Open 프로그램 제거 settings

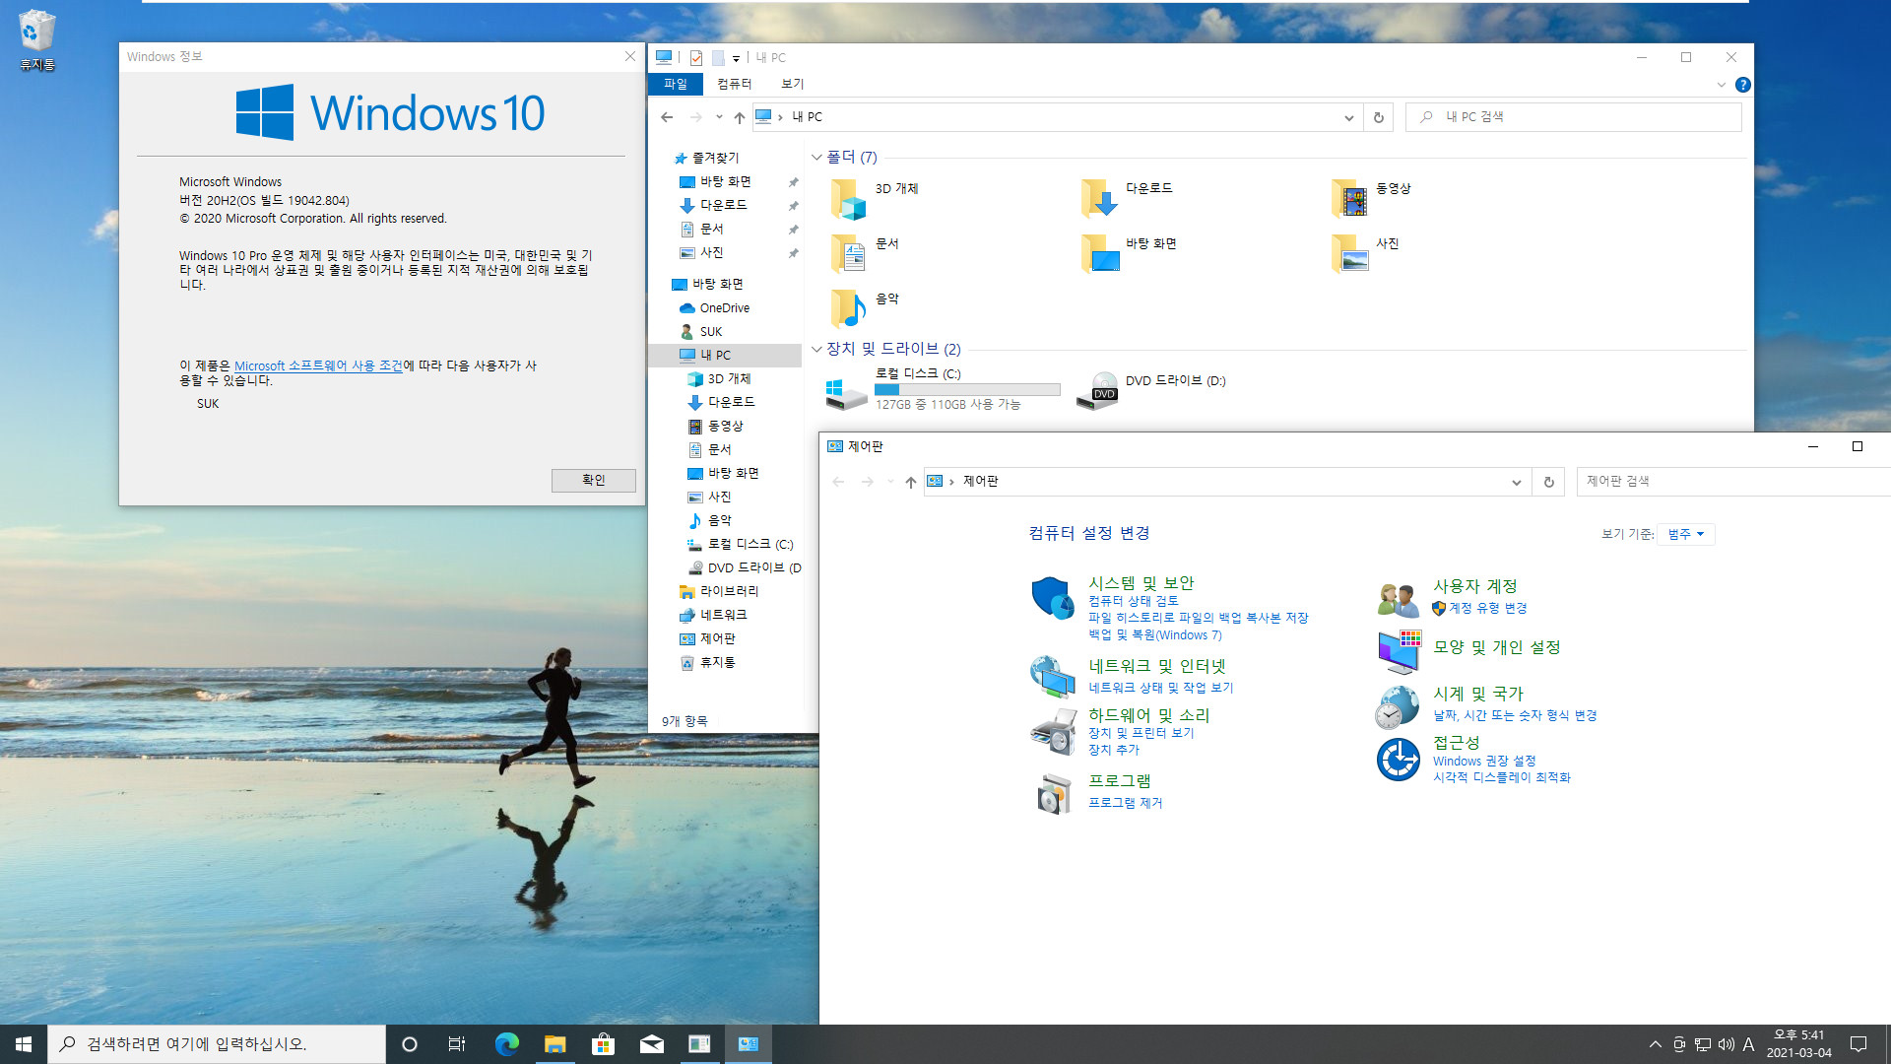point(1125,802)
